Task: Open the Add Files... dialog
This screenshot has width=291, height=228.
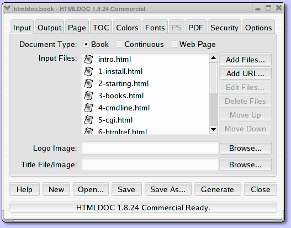Action: pyautogui.click(x=245, y=60)
